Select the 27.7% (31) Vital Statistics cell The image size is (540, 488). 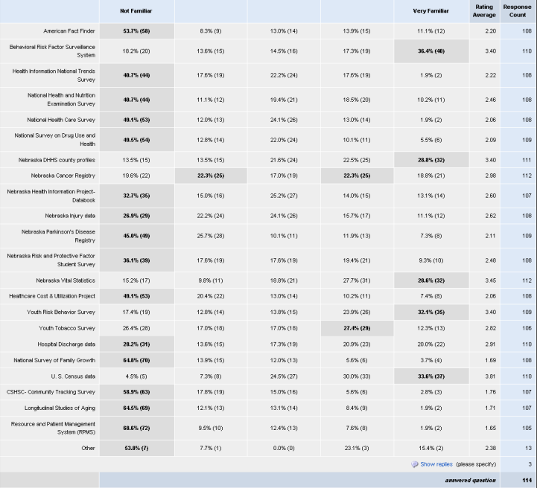point(357,280)
